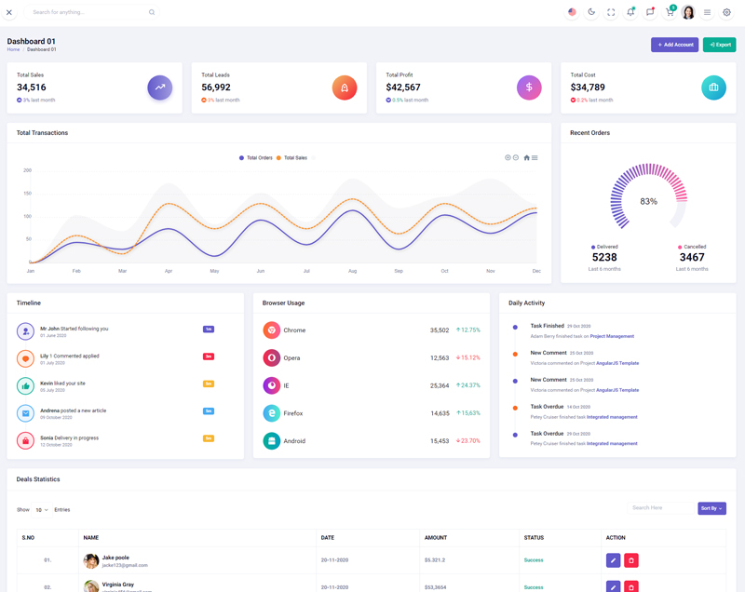The height and width of the screenshot is (592, 745).
Task: Click the Add Account button
Action: tap(674, 45)
